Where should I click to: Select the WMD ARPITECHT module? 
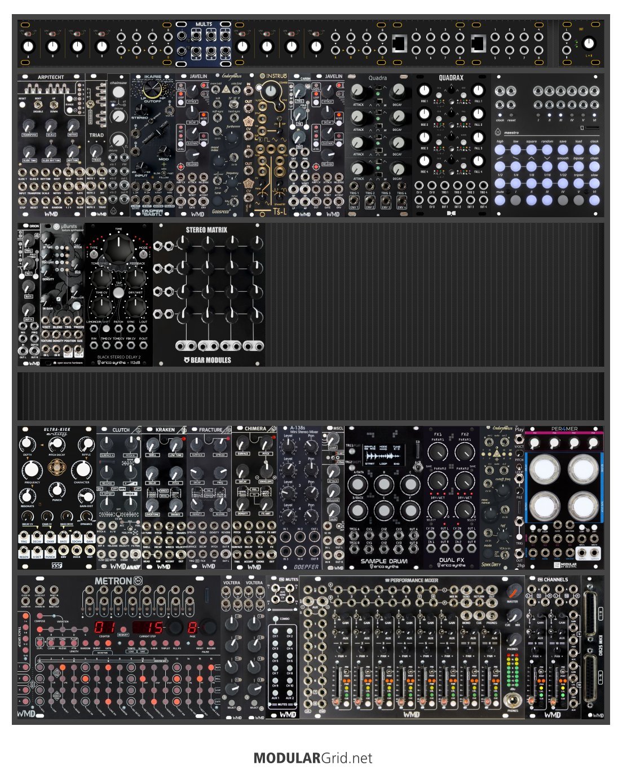51,145
